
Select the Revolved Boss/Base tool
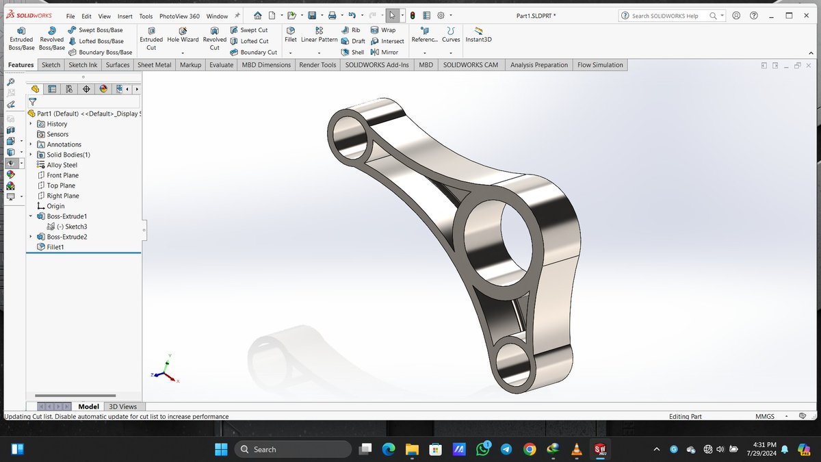[52, 39]
